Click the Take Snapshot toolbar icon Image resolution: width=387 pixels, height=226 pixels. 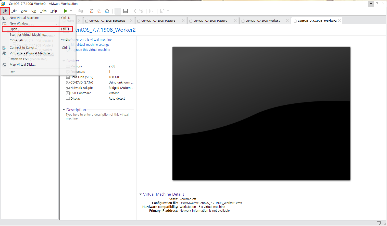(x=91, y=11)
